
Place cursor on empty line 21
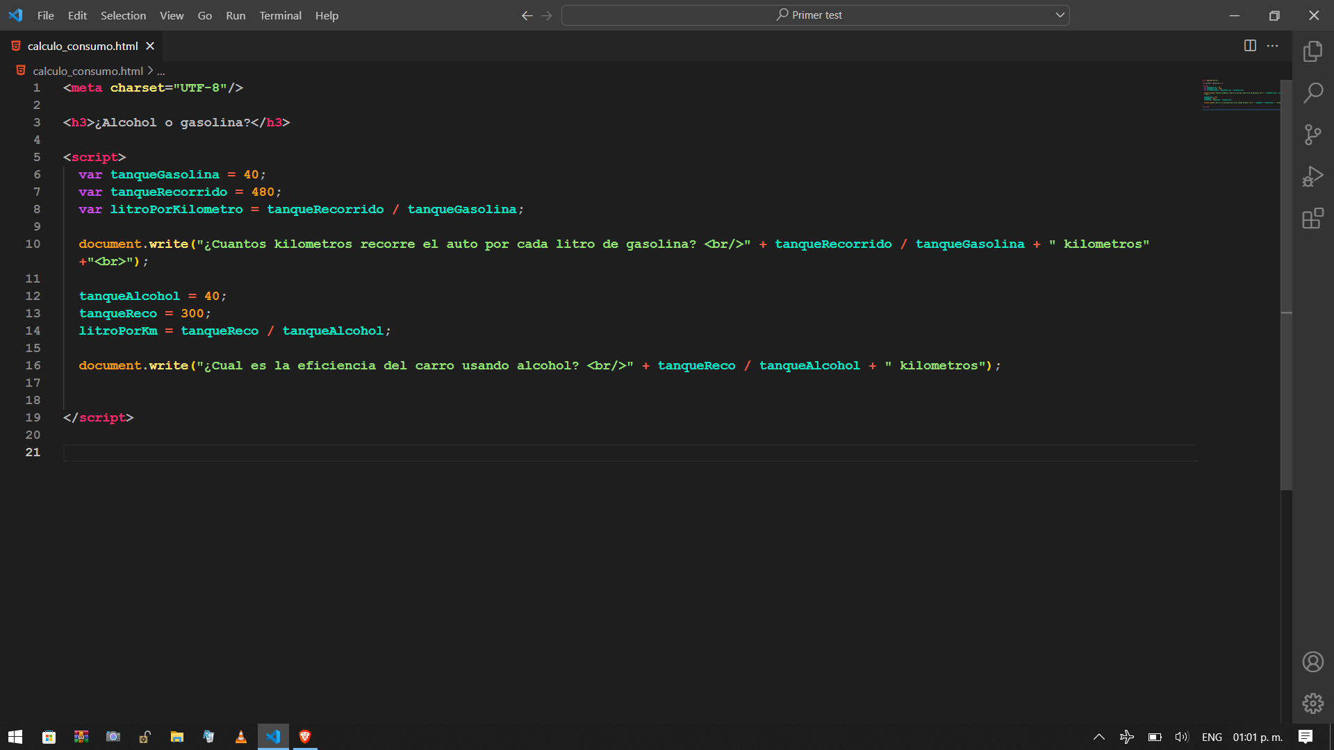[x=629, y=453]
